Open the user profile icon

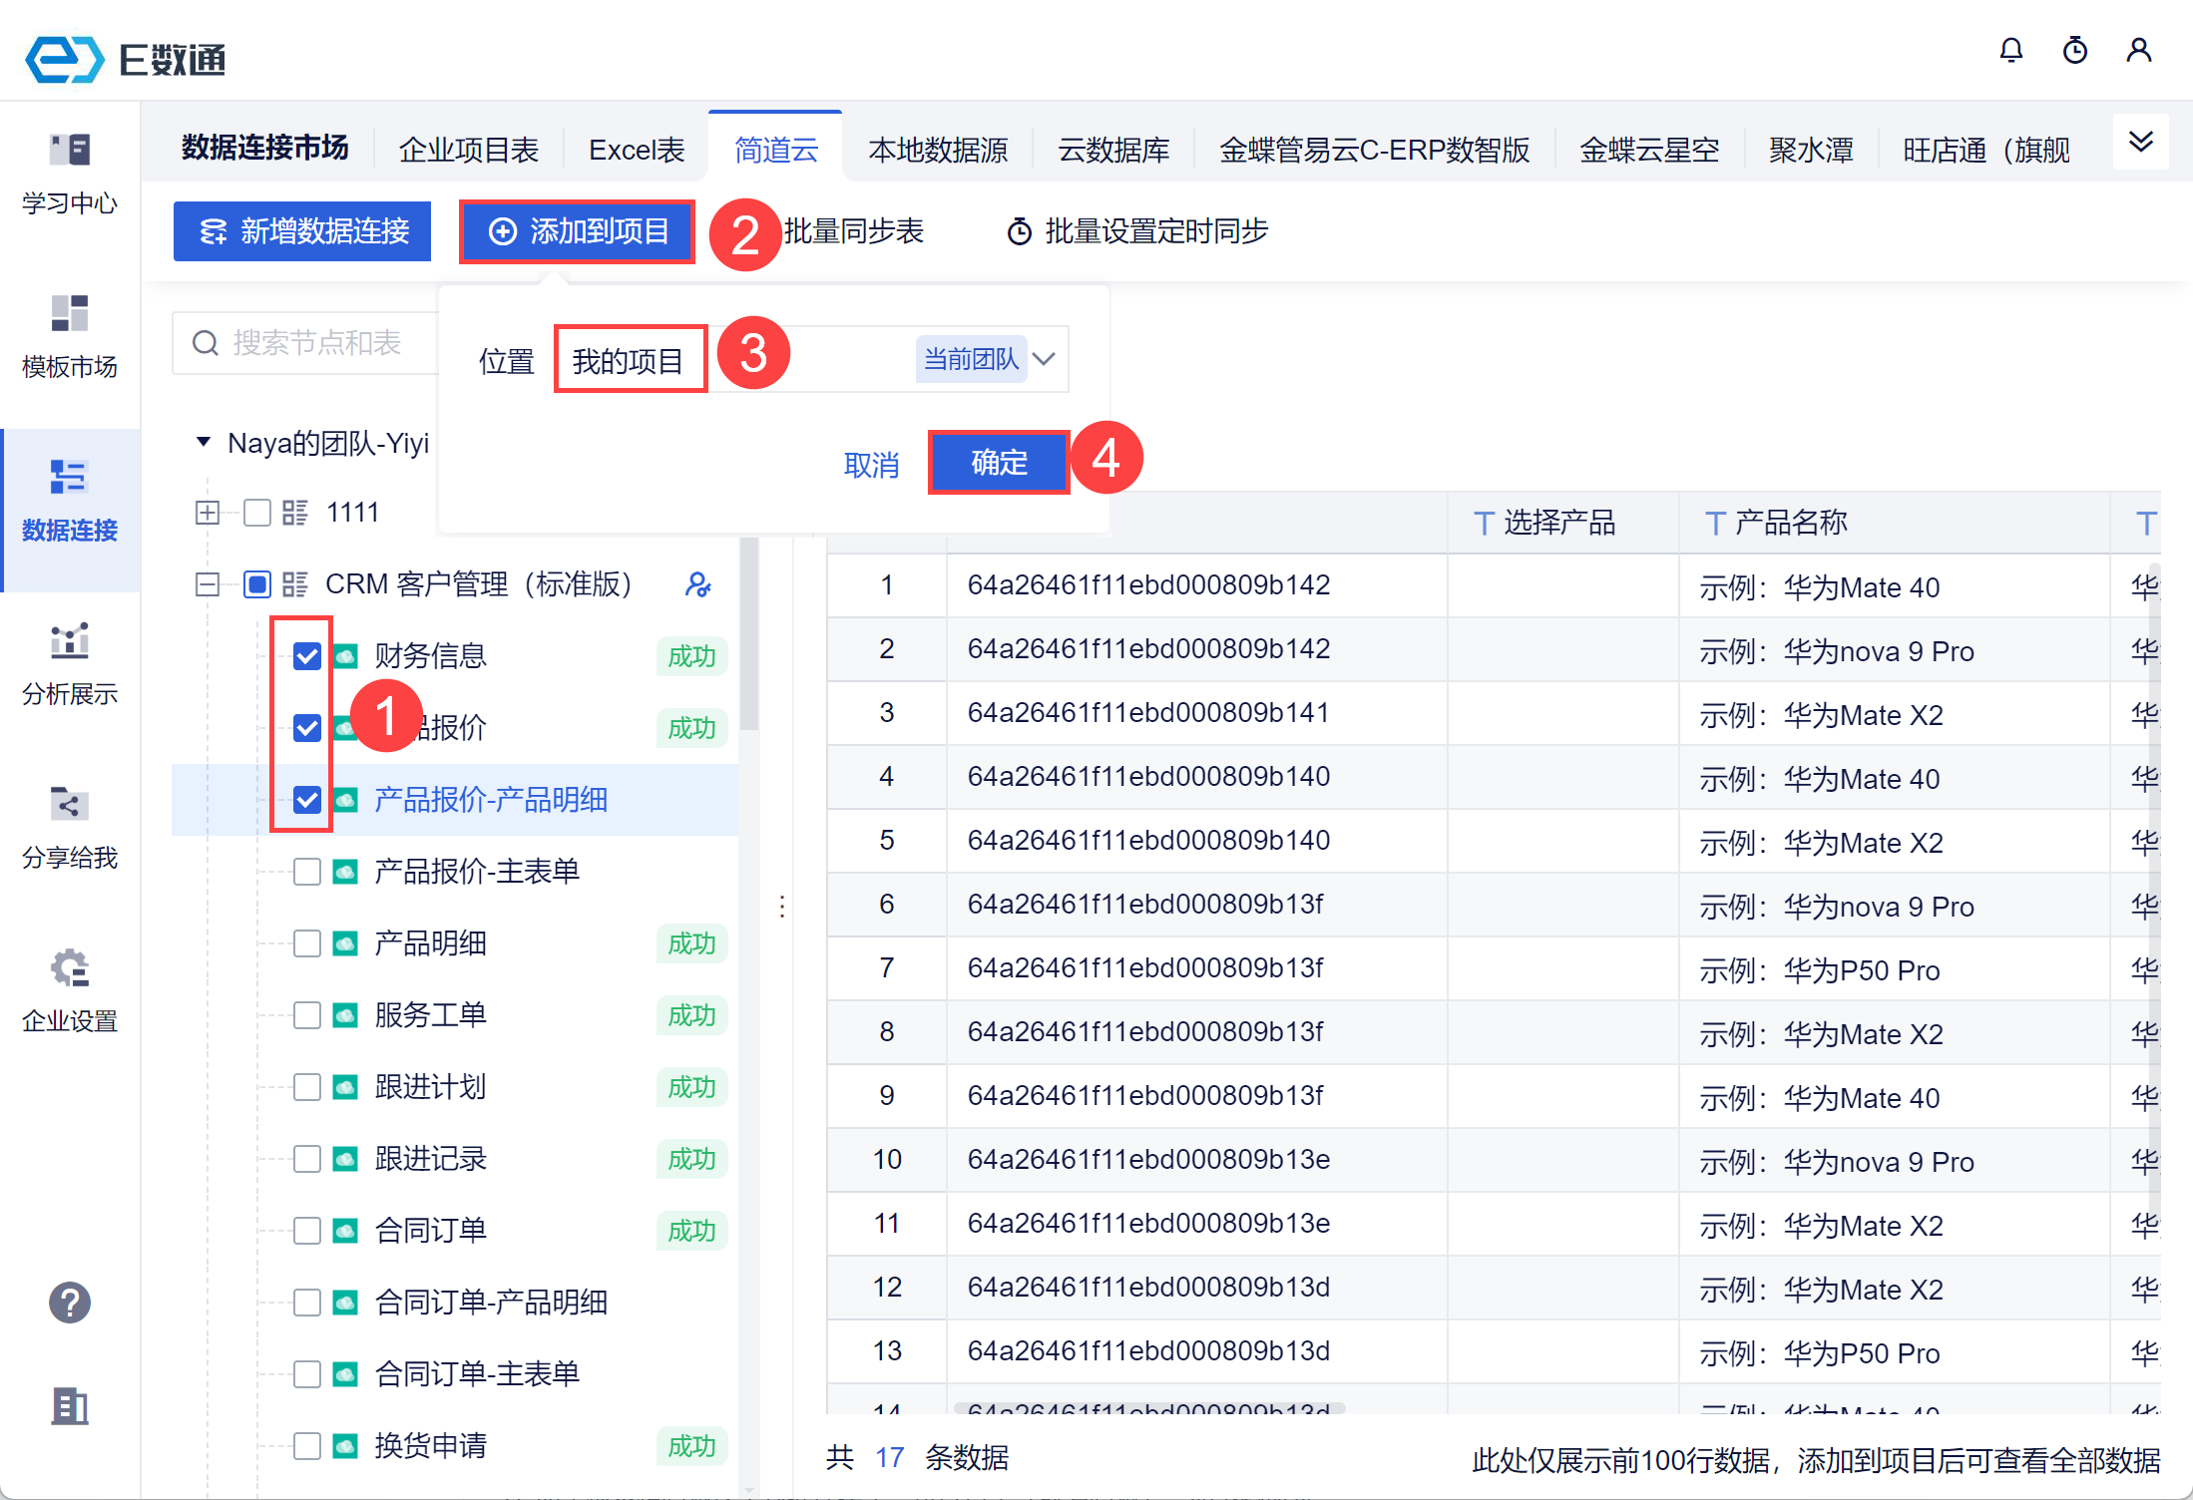point(2138,51)
